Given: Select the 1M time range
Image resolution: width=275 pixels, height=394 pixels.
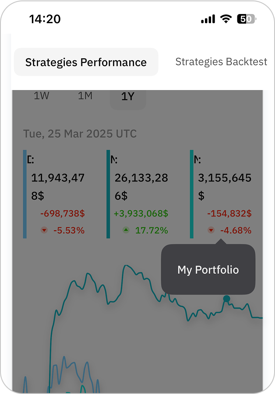Looking at the screenshot, I should coord(85,96).
